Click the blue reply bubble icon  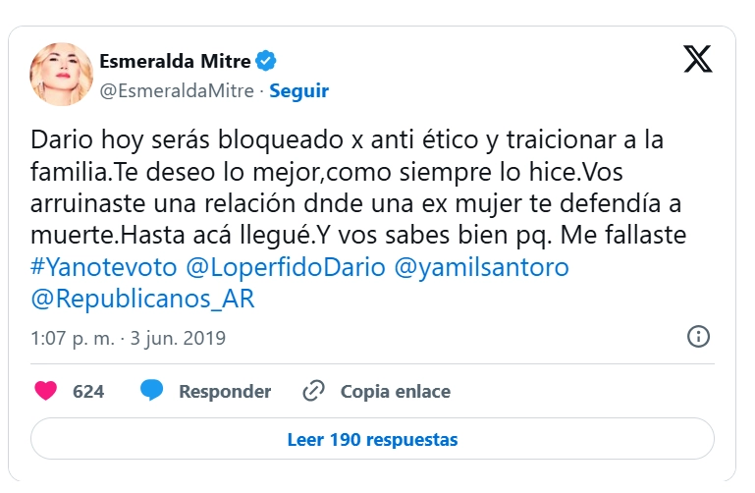pyautogui.click(x=151, y=391)
